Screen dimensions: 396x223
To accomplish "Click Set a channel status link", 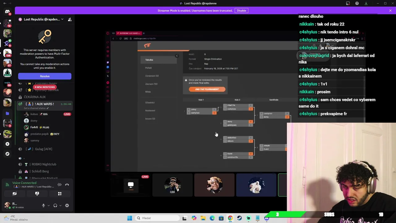I will pos(37,108).
